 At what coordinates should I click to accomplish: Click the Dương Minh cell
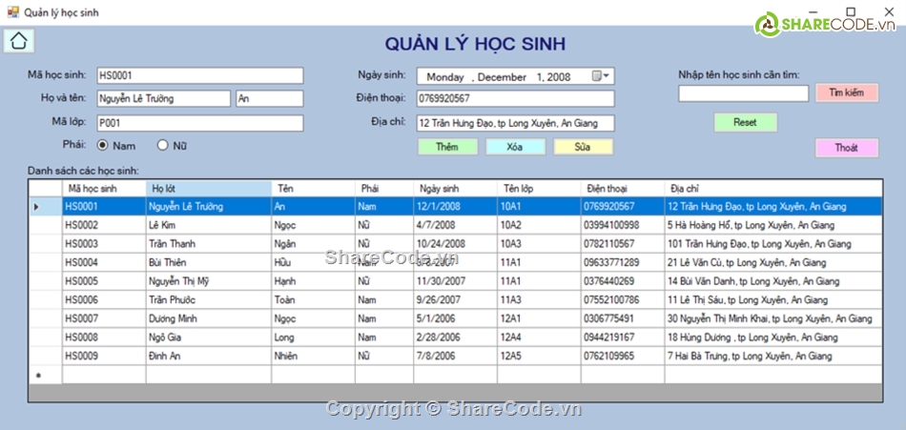[x=209, y=318]
